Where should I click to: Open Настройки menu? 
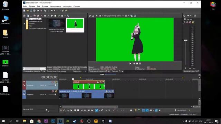(67, 6)
